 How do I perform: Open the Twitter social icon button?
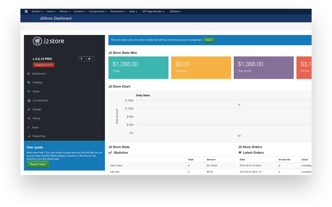(x=90, y=59)
